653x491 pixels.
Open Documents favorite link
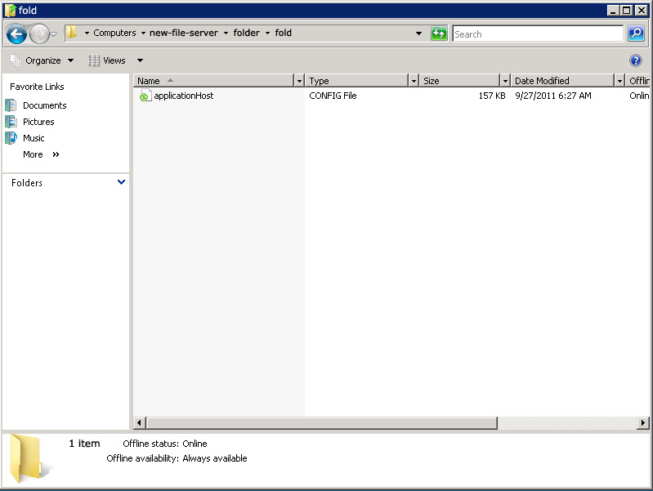45,105
